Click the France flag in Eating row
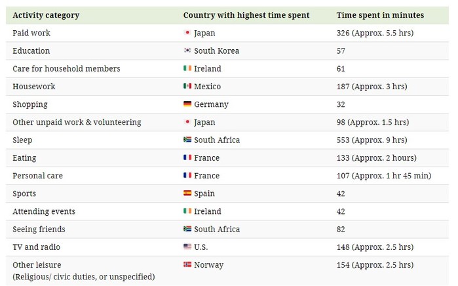This screenshot has width=458, height=286. coord(187,157)
